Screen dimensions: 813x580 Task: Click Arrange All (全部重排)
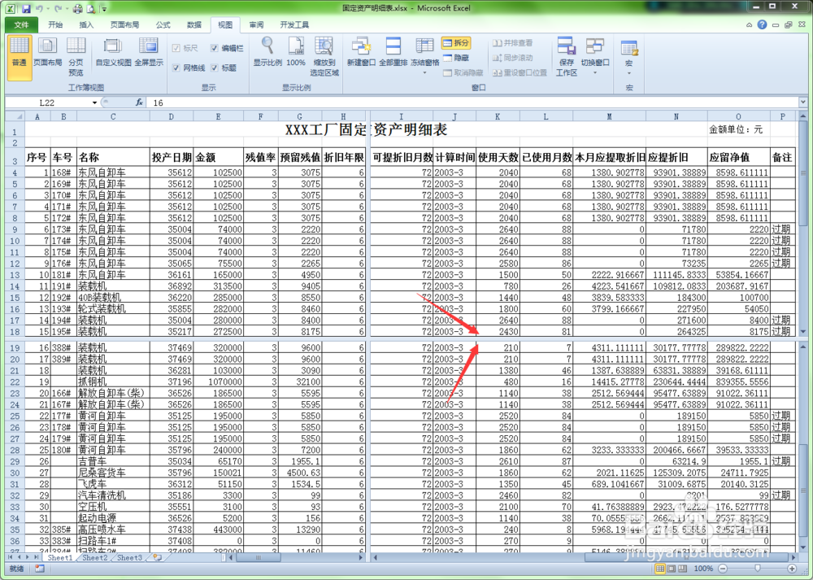[x=393, y=53]
